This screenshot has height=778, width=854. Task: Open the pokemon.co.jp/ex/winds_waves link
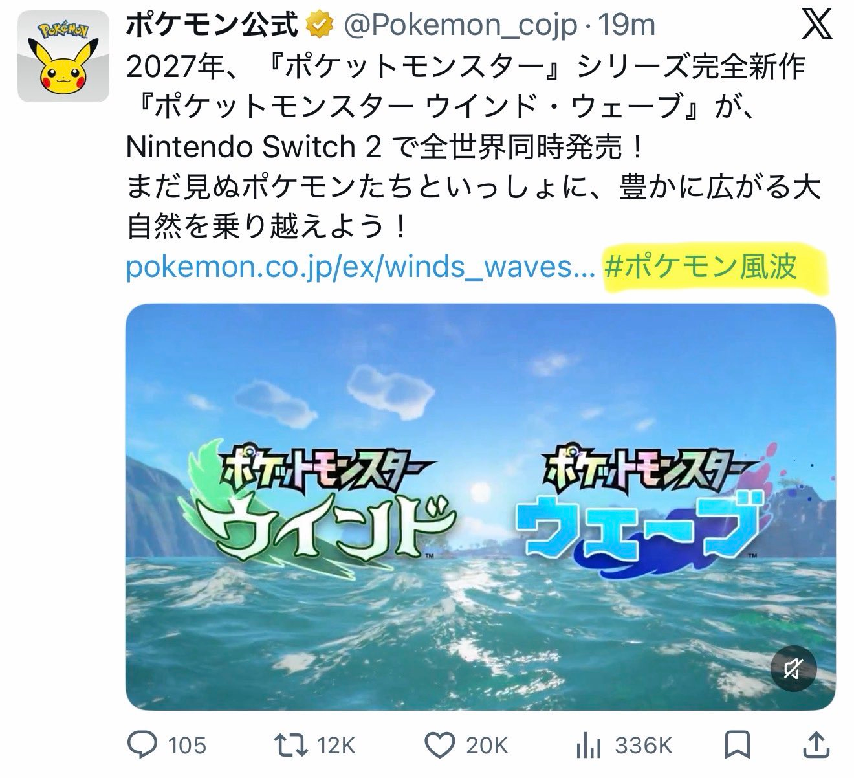360,267
